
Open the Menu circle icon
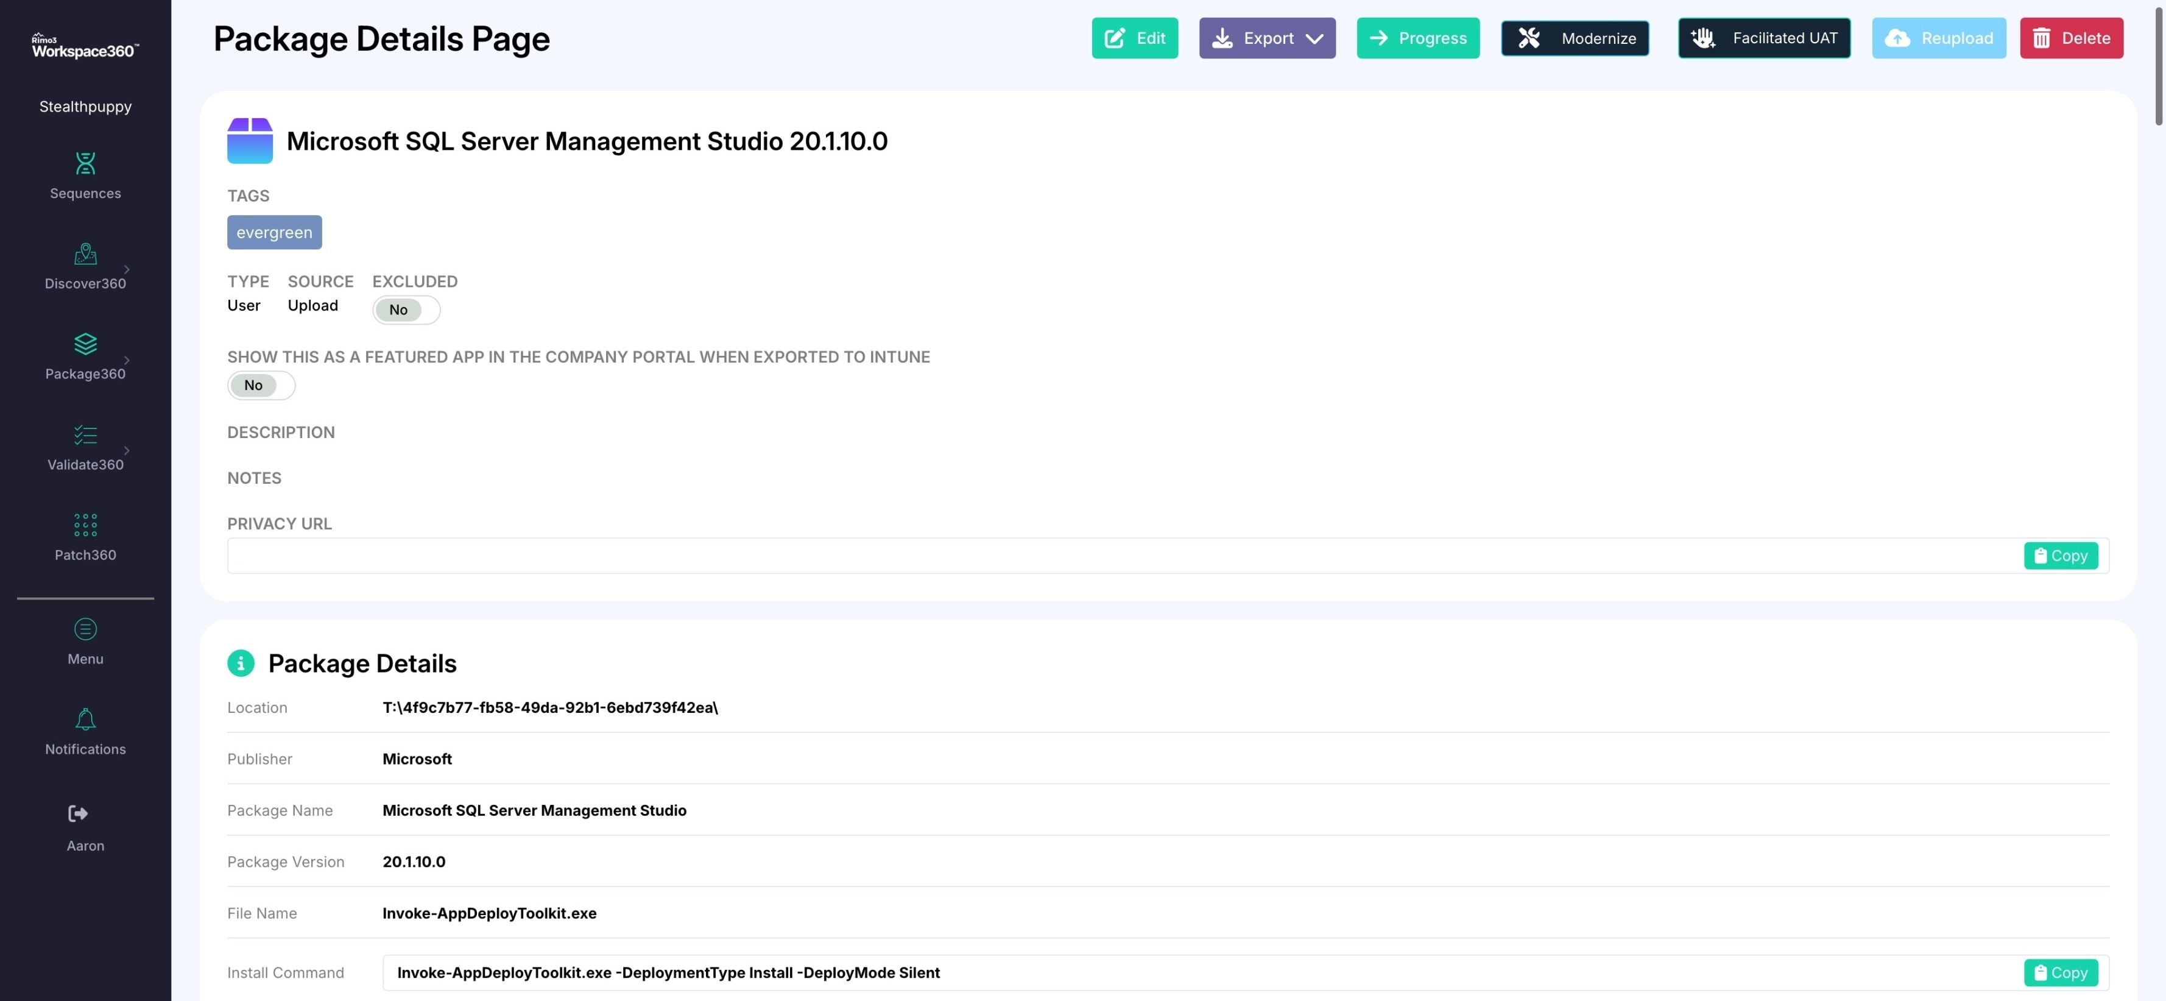point(85,628)
